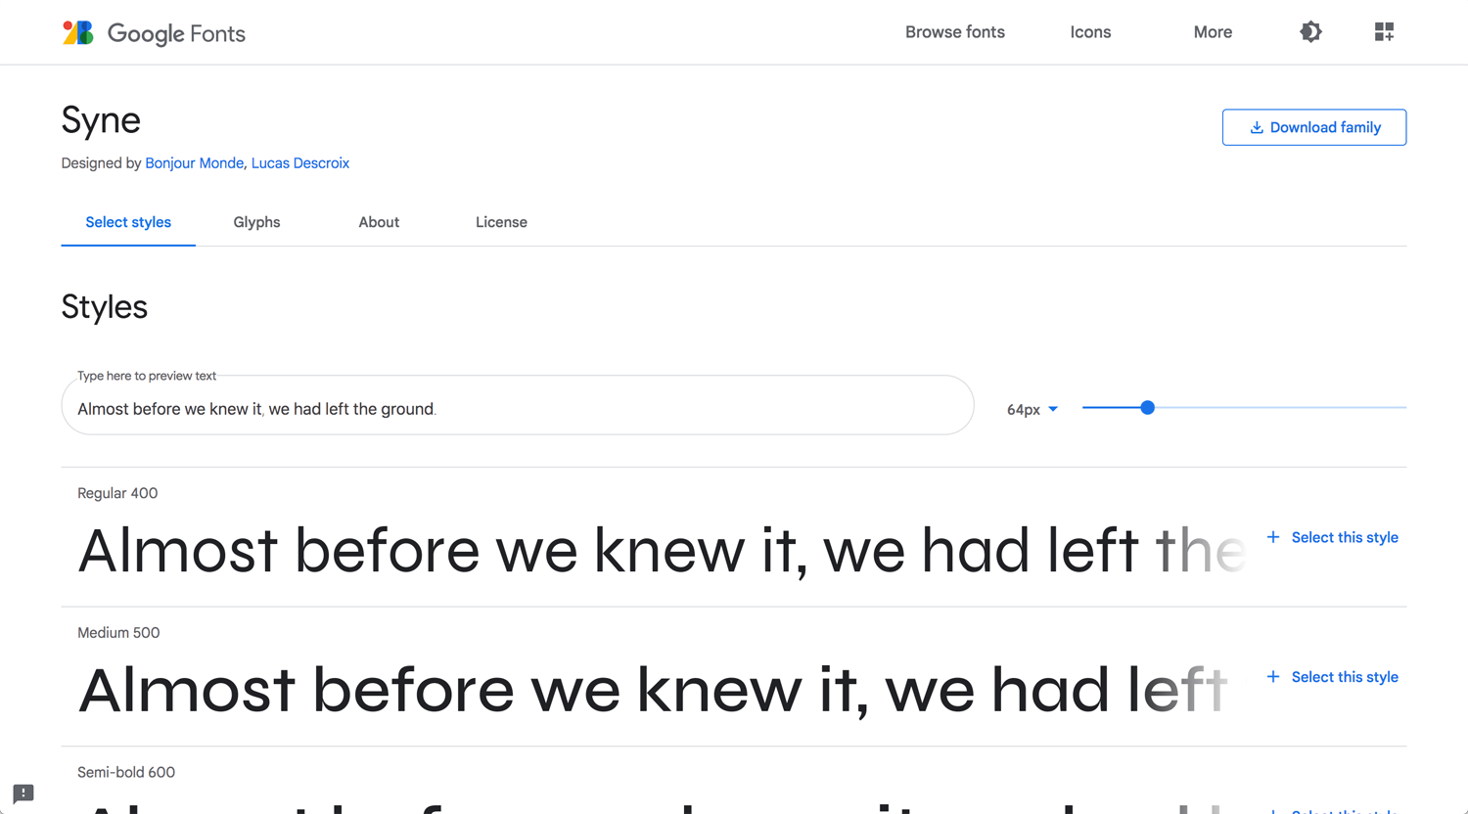Image resolution: width=1468 pixels, height=814 pixels.
Task: Click the font size slider handle
Action: (x=1148, y=407)
